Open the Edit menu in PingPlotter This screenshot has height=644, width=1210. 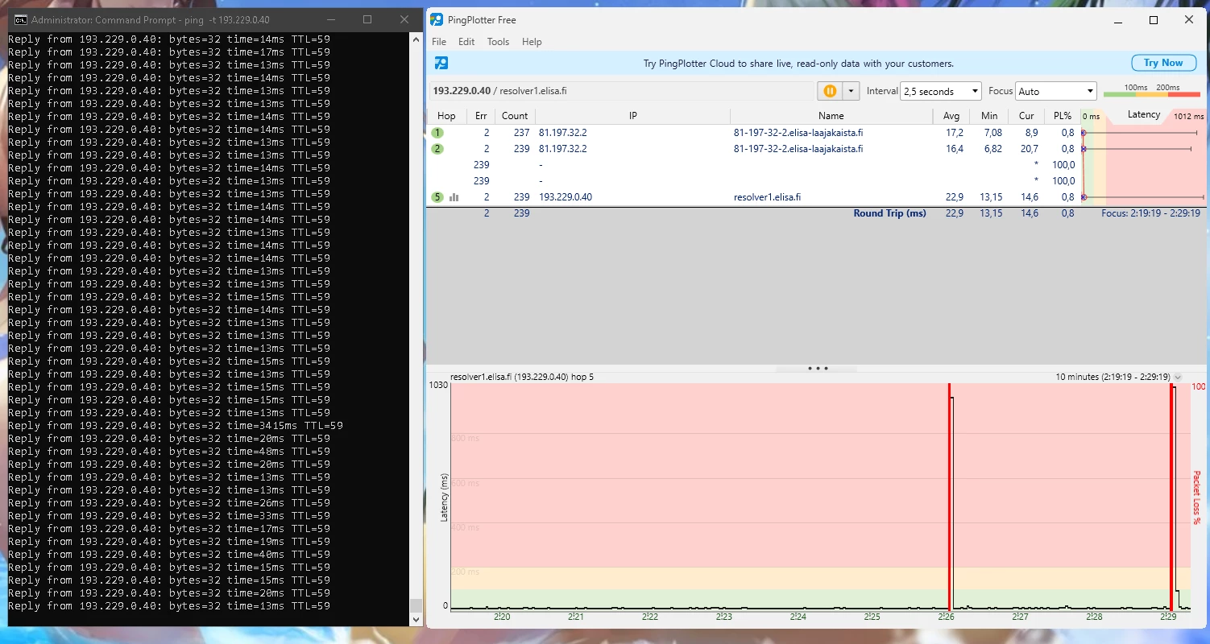466,42
